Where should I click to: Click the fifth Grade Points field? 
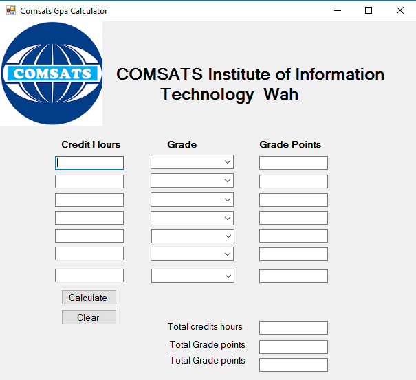pos(294,236)
